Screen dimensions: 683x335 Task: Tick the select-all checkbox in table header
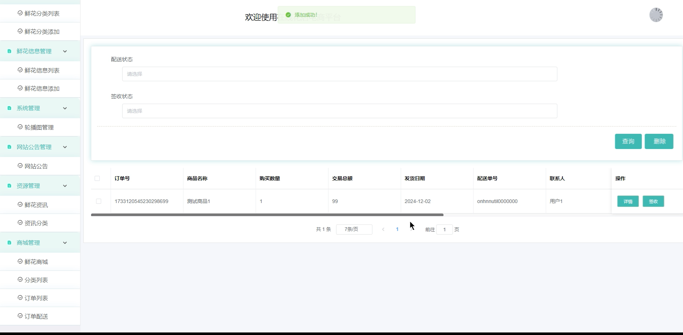pyautogui.click(x=97, y=178)
